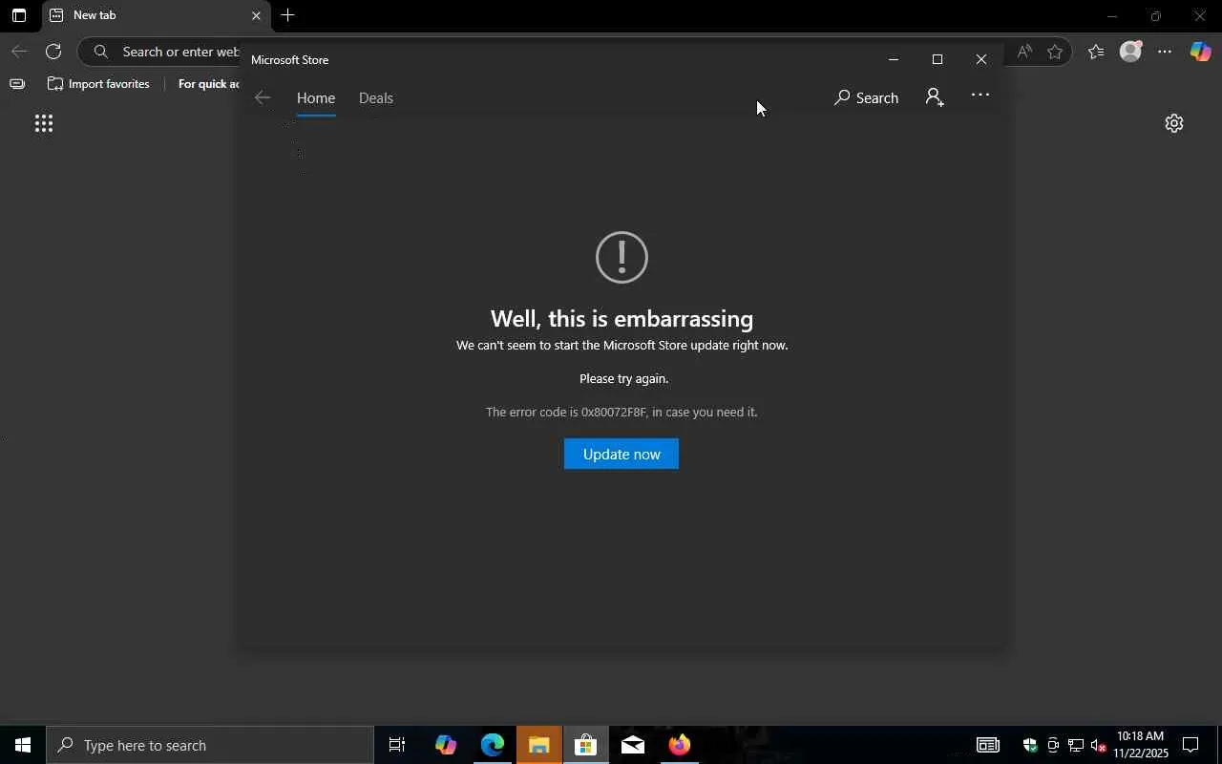Launch Firefox from the taskbar
Screen dimensions: 1222x764
coord(680,745)
